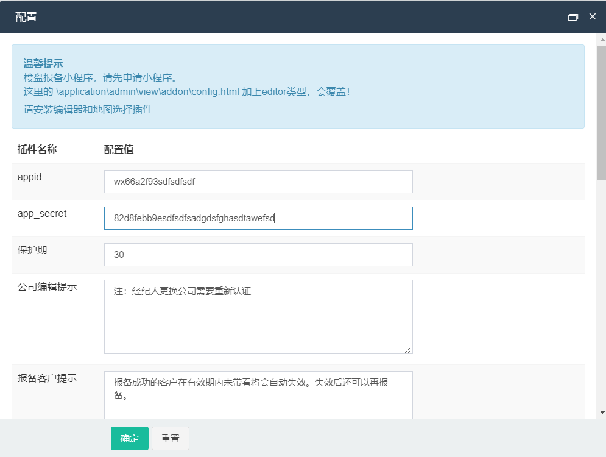Image resolution: width=606 pixels, height=457 pixels.
Task: Click the scrollbar down arrow
Action: (601, 413)
